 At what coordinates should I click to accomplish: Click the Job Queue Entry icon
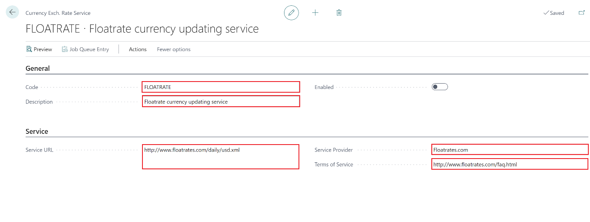(65, 49)
